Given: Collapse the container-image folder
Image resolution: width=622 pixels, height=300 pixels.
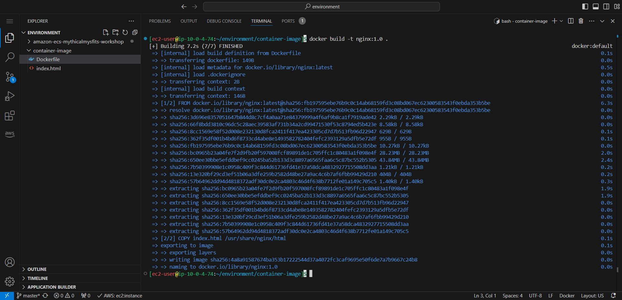Looking at the screenshot, I should click(x=80, y=50).
